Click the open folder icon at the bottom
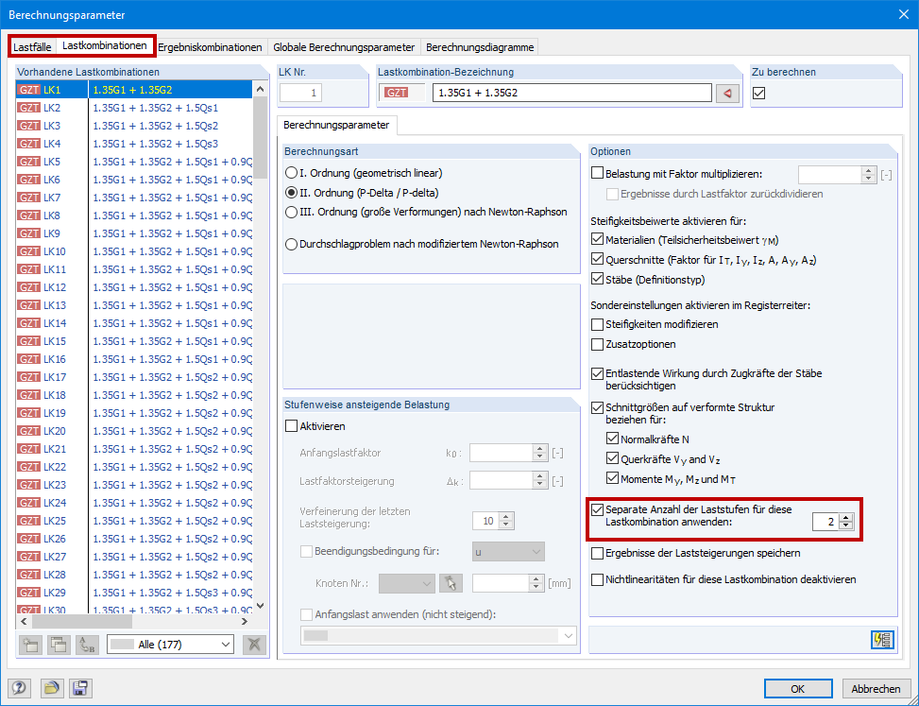This screenshot has width=919, height=706. (54, 688)
